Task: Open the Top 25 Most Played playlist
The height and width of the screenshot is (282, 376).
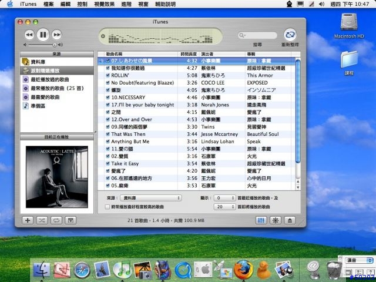Action: coord(57,88)
